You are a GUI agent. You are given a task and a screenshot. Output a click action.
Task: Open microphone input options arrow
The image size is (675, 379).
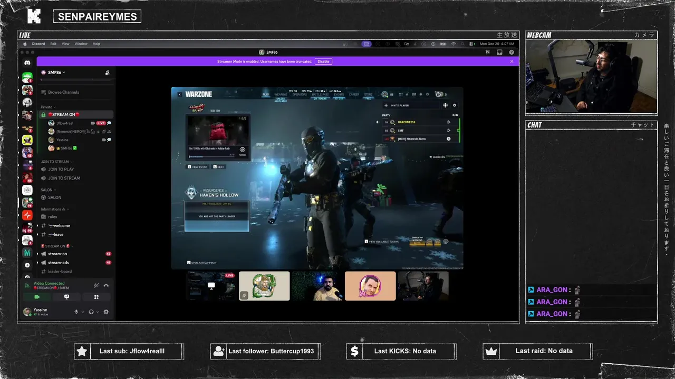tap(82, 312)
